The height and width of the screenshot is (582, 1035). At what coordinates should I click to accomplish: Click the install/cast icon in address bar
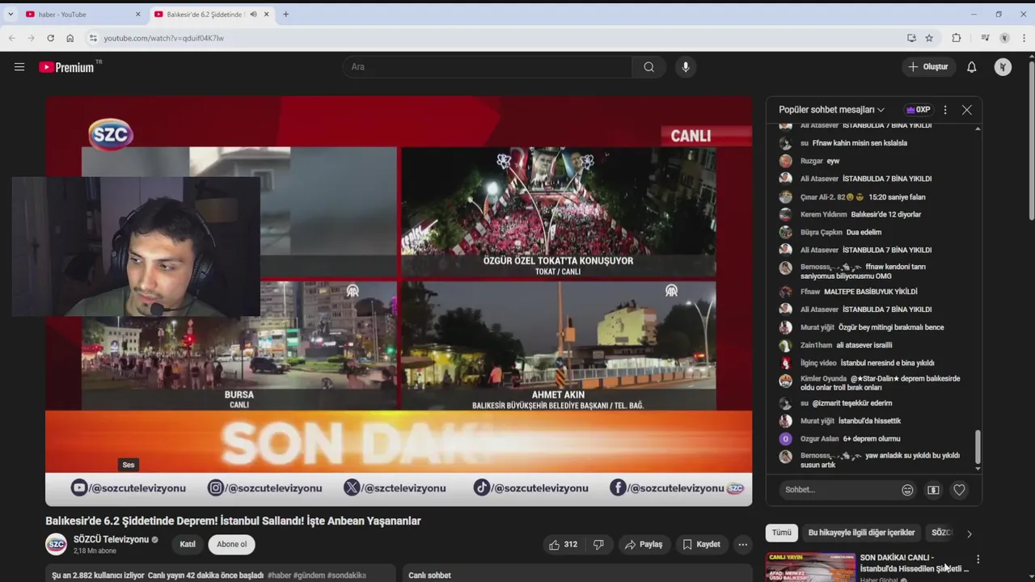911,38
